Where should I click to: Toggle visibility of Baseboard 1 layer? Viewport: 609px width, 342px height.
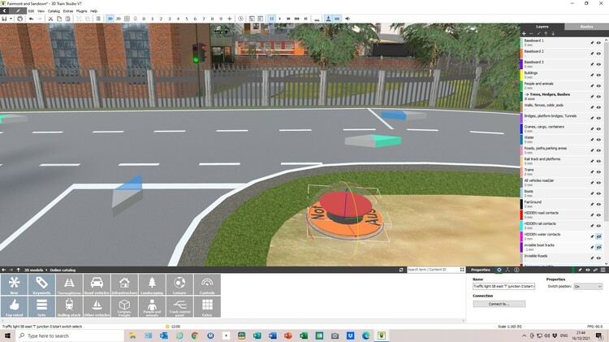[598, 43]
